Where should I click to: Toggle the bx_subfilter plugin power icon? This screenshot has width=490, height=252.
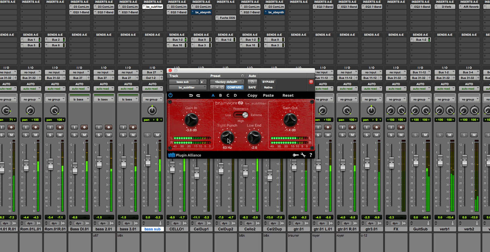[170, 95]
